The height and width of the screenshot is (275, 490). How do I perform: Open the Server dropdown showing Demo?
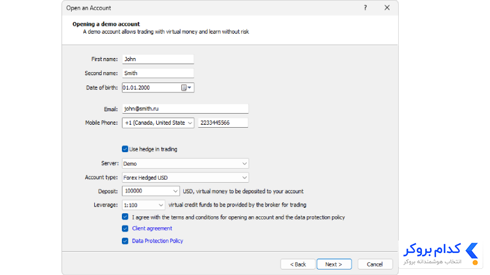(186, 163)
